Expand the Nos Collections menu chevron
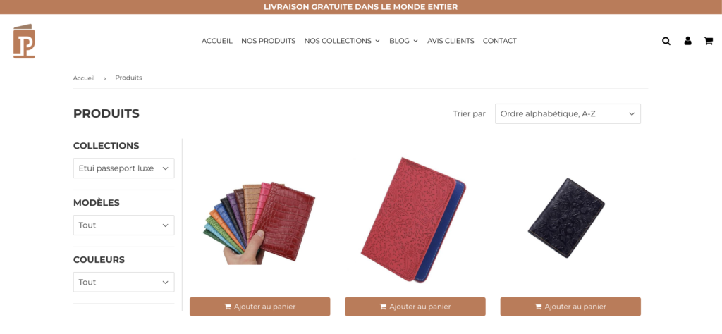The width and height of the screenshot is (722, 334). 377,41
